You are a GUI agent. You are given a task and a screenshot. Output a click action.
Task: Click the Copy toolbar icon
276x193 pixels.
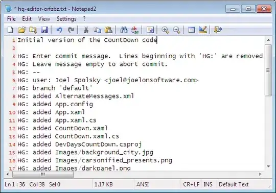tap(97, 30)
